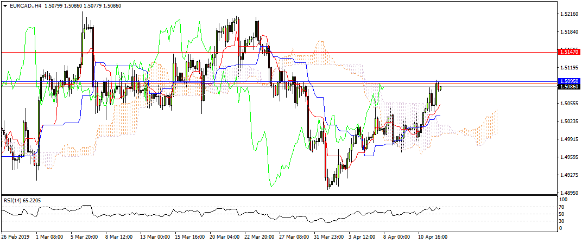Click the 1.49275 price axis value
The image size is (582, 243).
coord(571,175)
